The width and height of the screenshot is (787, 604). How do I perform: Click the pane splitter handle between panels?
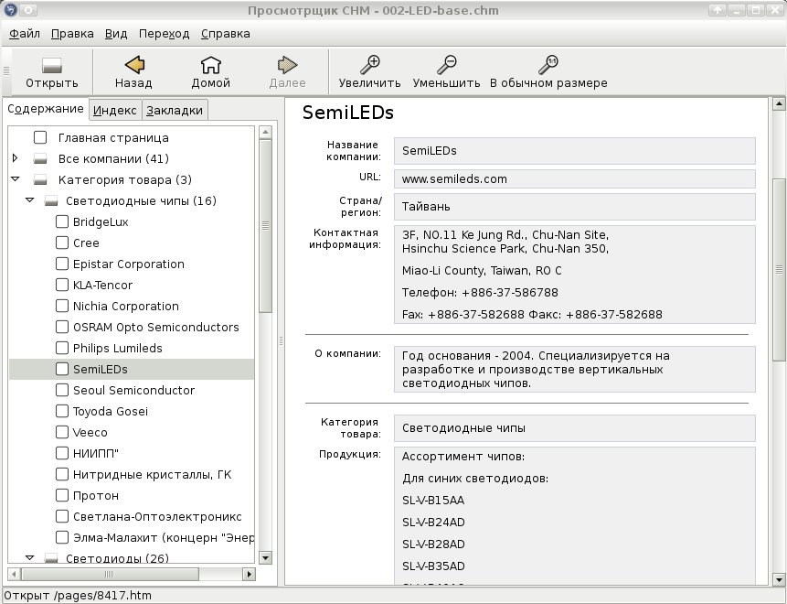282,340
